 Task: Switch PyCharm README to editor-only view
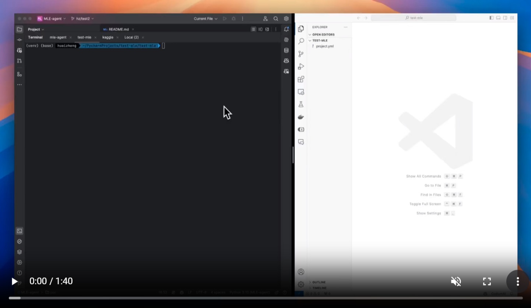tap(253, 29)
